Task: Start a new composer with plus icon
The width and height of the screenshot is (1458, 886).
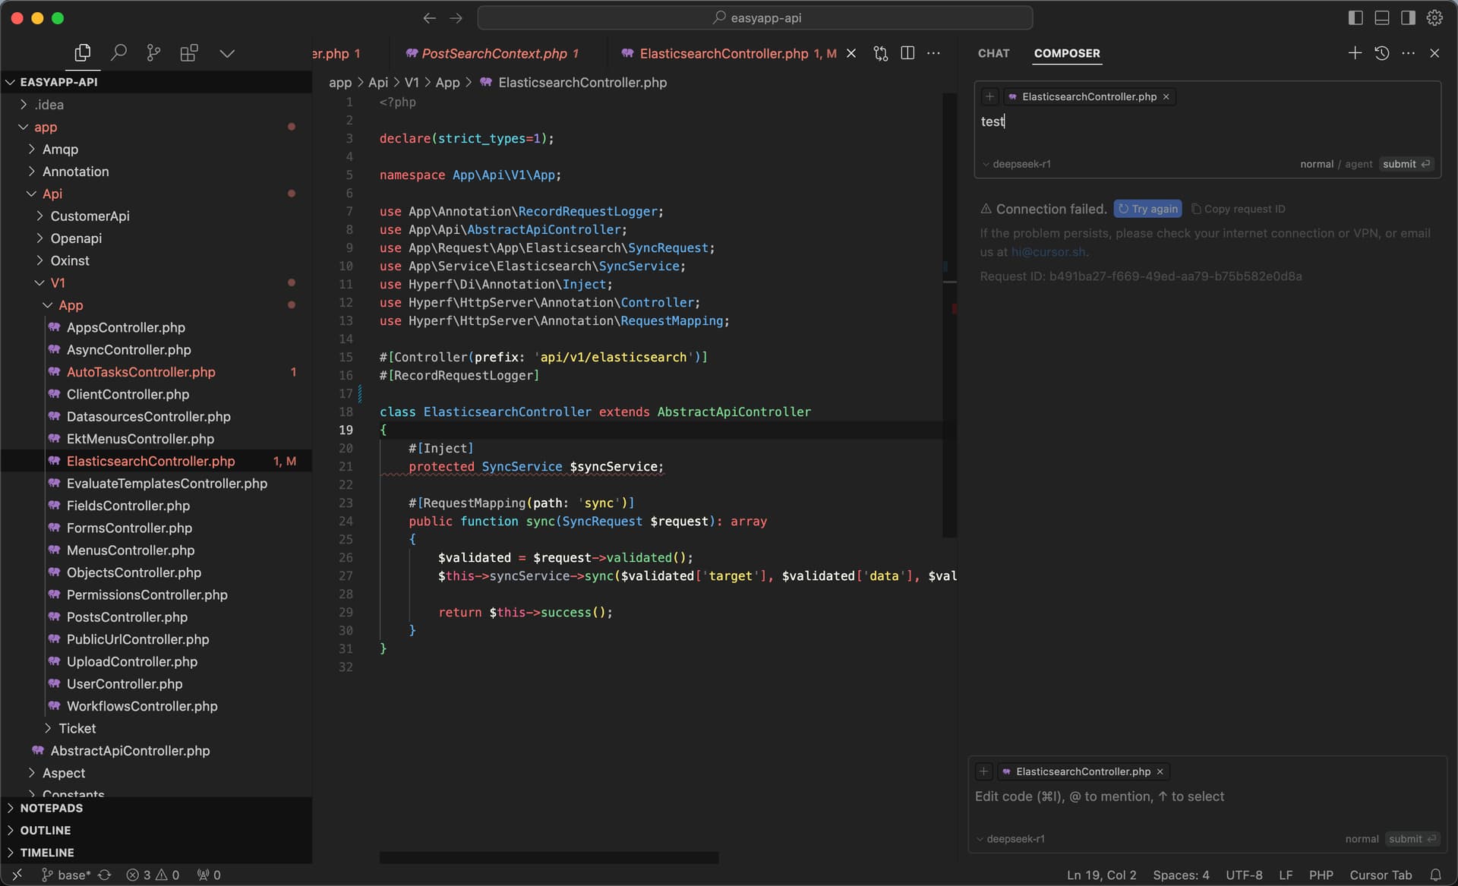Action: click(1355, 53)
